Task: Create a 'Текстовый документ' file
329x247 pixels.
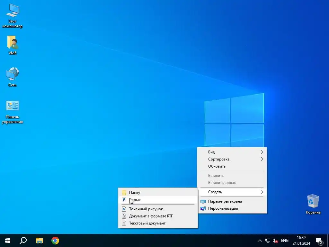Action: [158, 223]
